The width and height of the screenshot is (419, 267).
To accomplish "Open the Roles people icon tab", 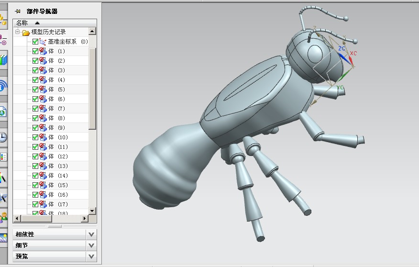I will pos(3,218).
